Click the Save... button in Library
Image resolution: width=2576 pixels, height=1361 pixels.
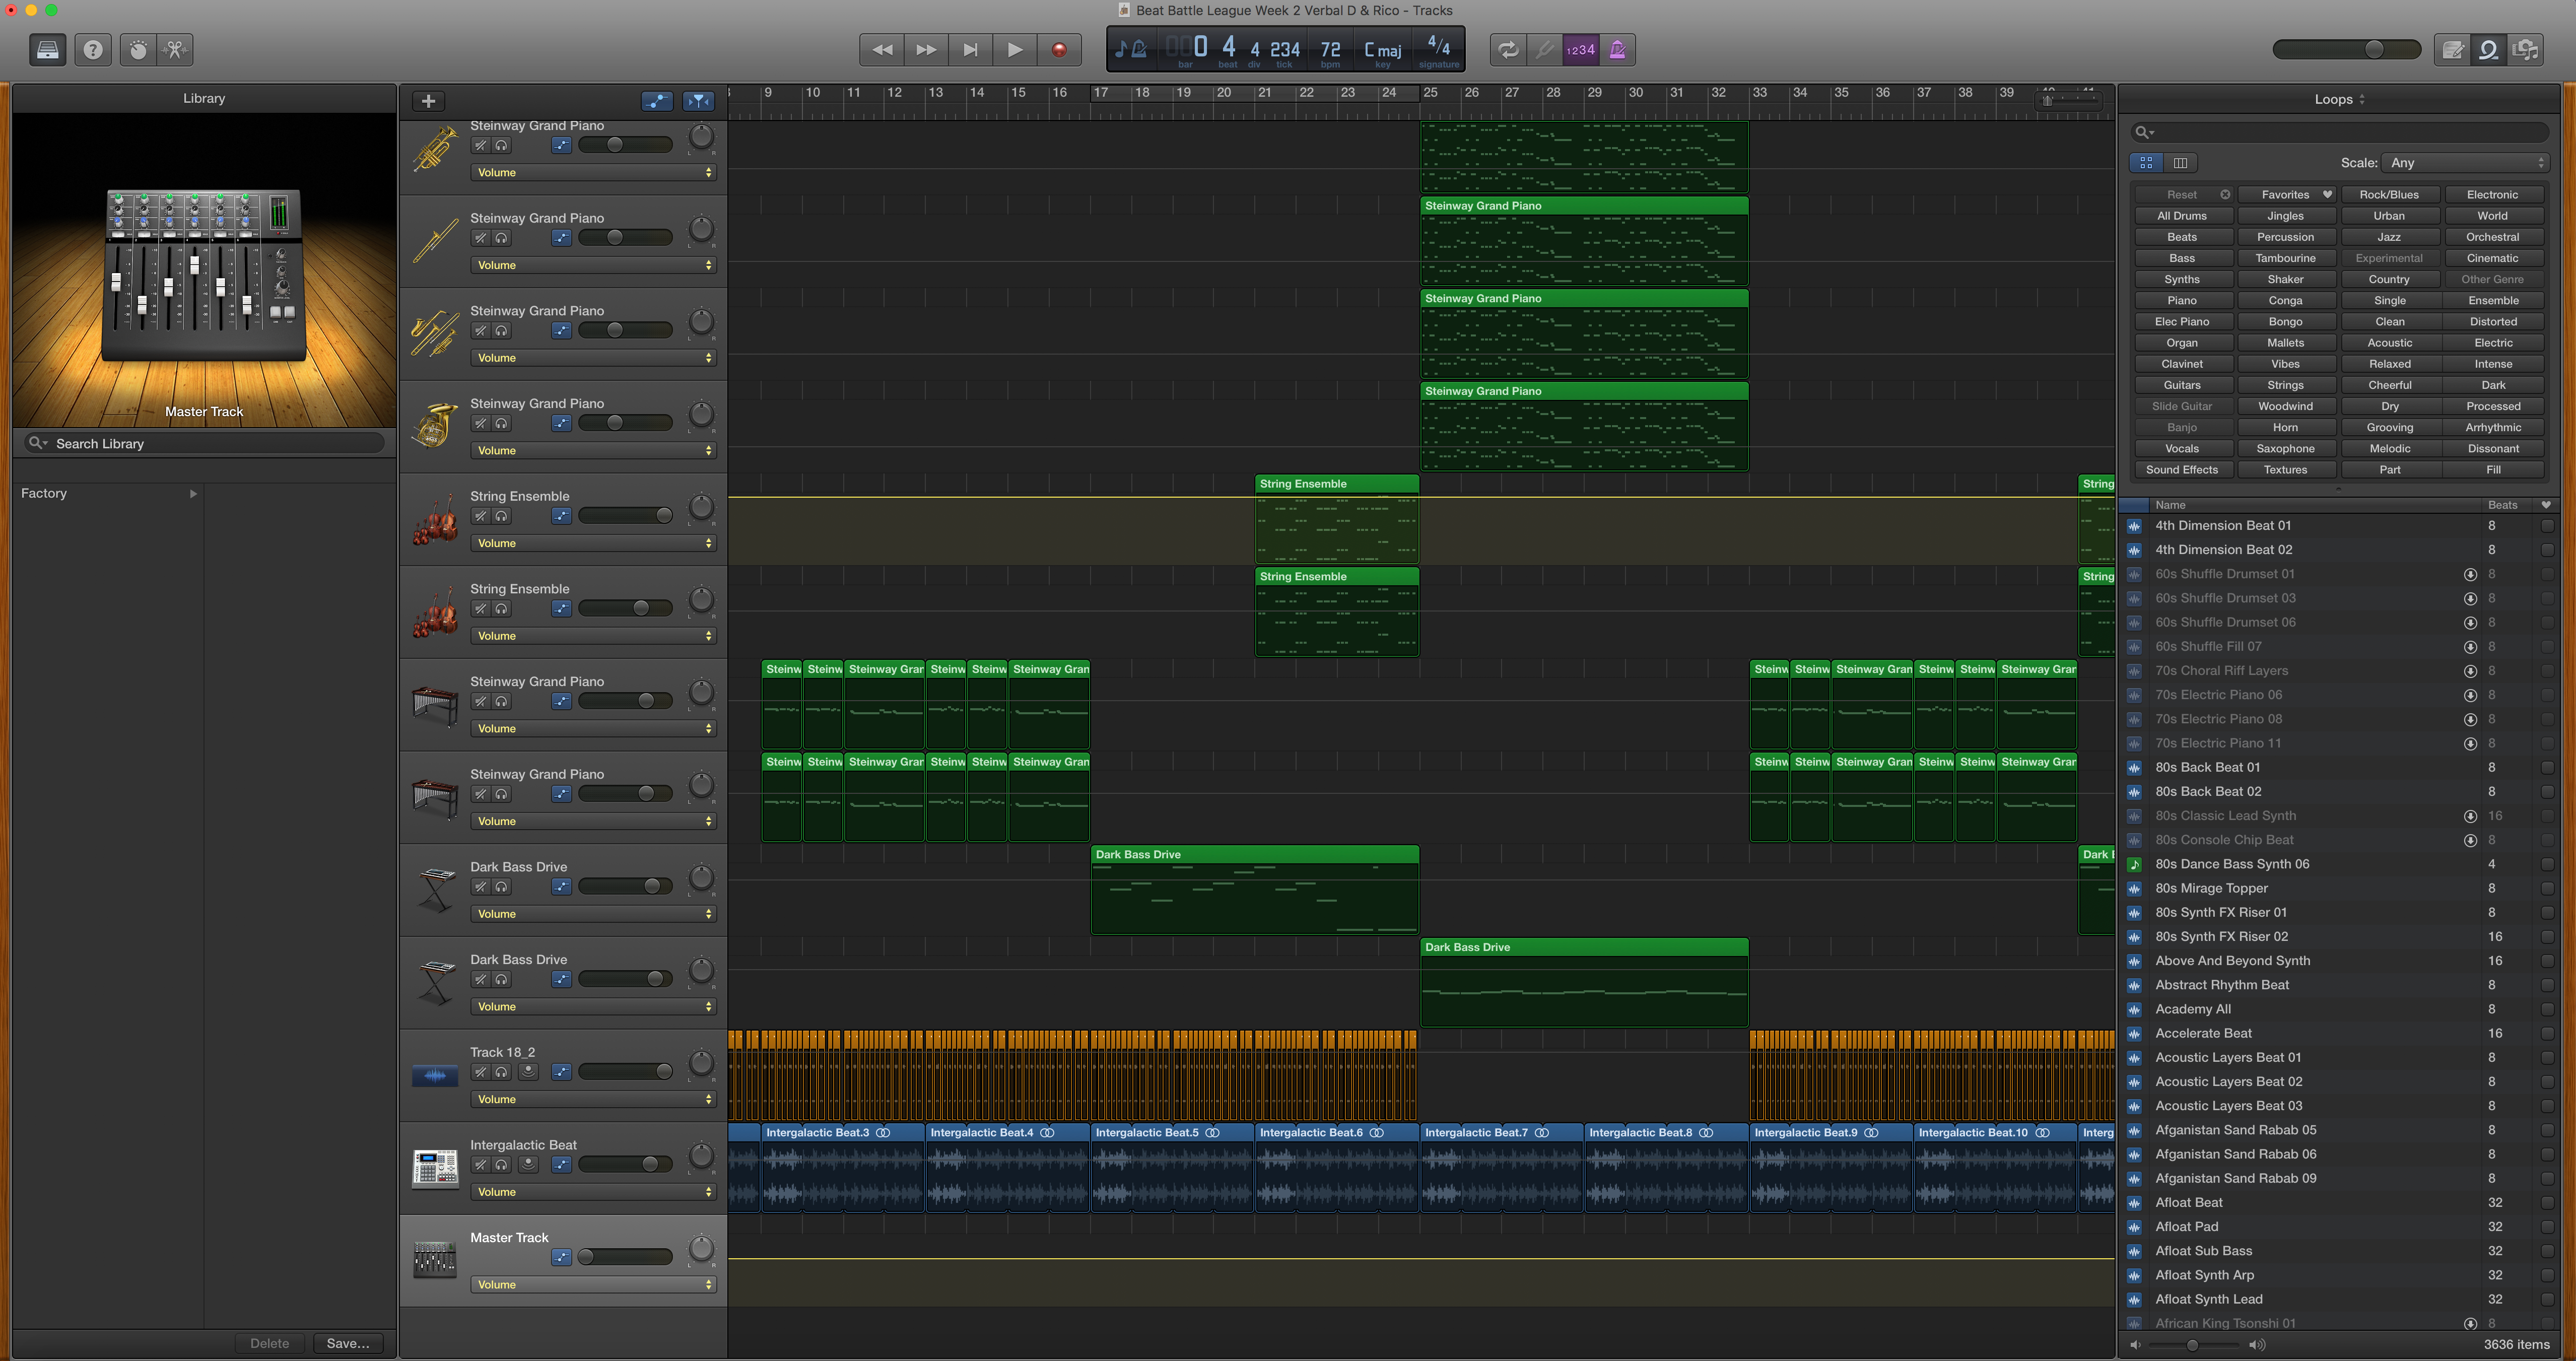click(x=348, y=1344)
